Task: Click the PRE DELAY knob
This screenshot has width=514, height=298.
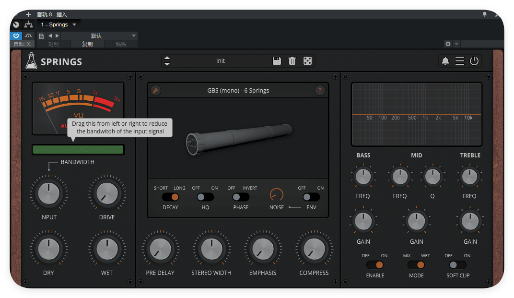Action: click(160, 249)
